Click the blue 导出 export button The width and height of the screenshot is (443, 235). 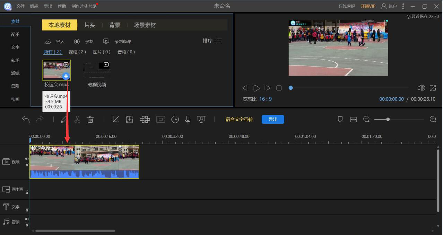[x=273, y=120]
